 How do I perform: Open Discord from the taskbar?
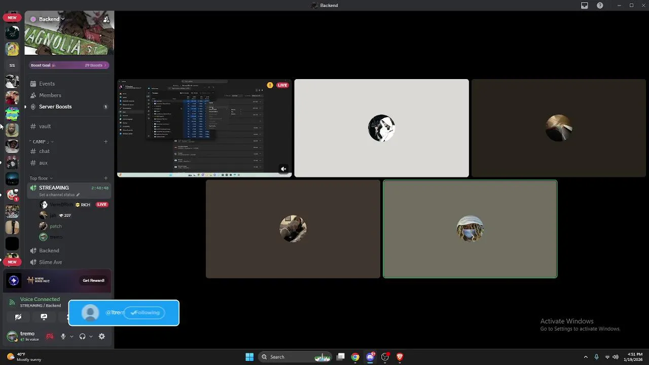click(x=371, y=357)
